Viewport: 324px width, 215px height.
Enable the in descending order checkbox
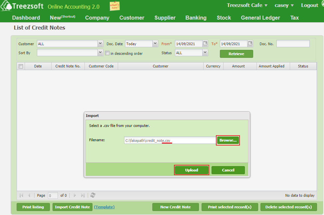click(x=107, y=53)
